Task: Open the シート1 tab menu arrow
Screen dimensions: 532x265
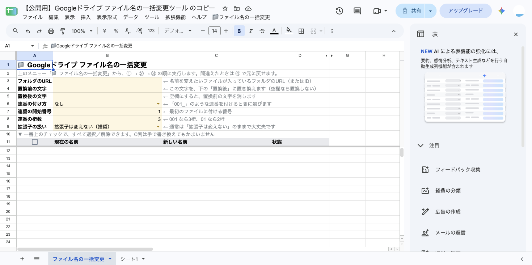Action: pos(143,259)
